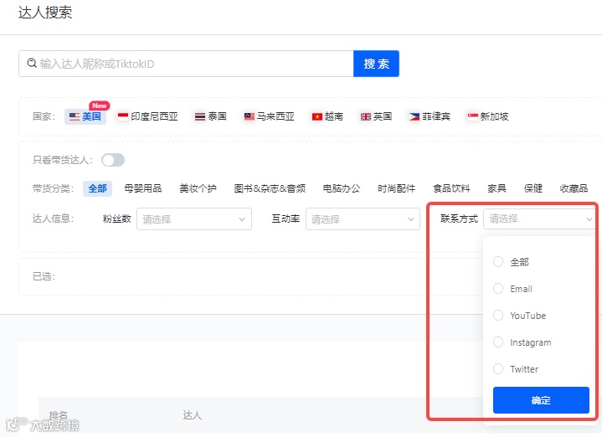Click the Singapore flag icon
The width and height of the screenshot is (602, 437).
pos(473,116)
